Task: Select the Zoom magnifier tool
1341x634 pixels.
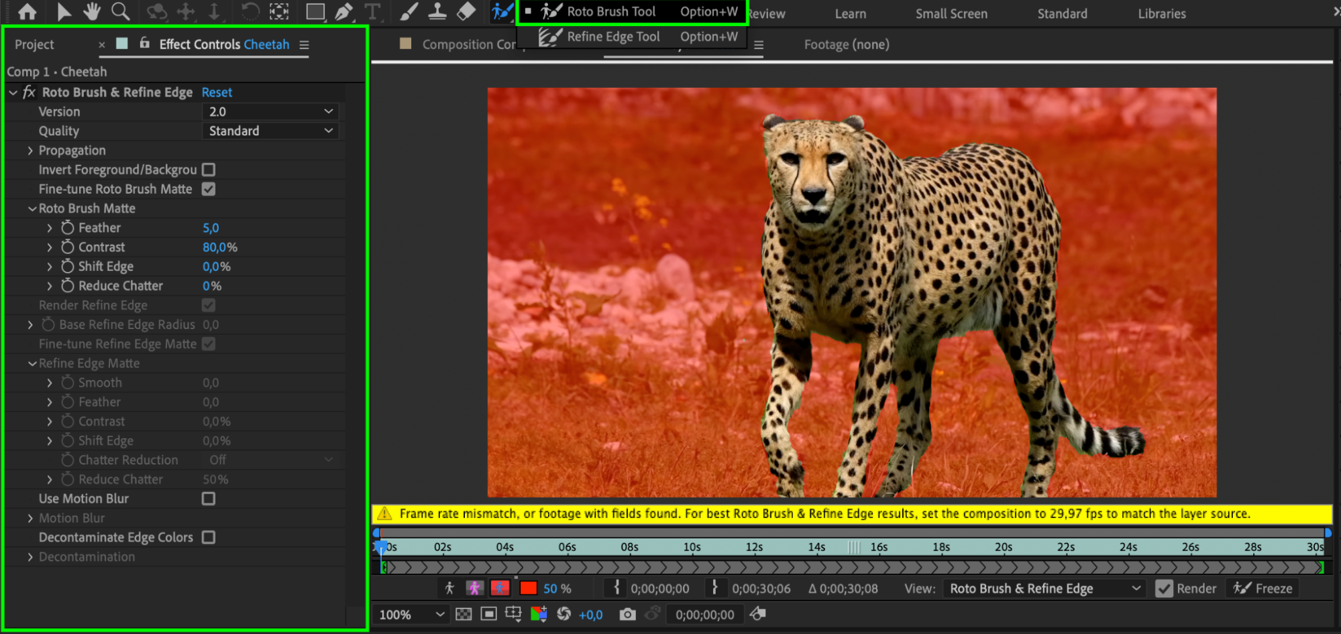Action: [121, 11]
